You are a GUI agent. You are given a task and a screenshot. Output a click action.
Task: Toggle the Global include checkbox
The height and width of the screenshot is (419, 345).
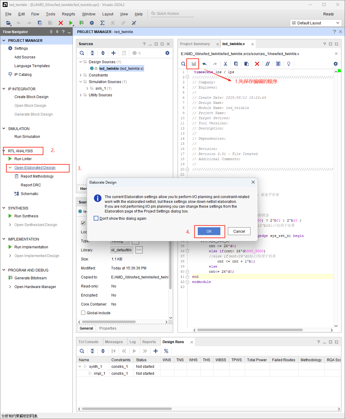[83, 313]
